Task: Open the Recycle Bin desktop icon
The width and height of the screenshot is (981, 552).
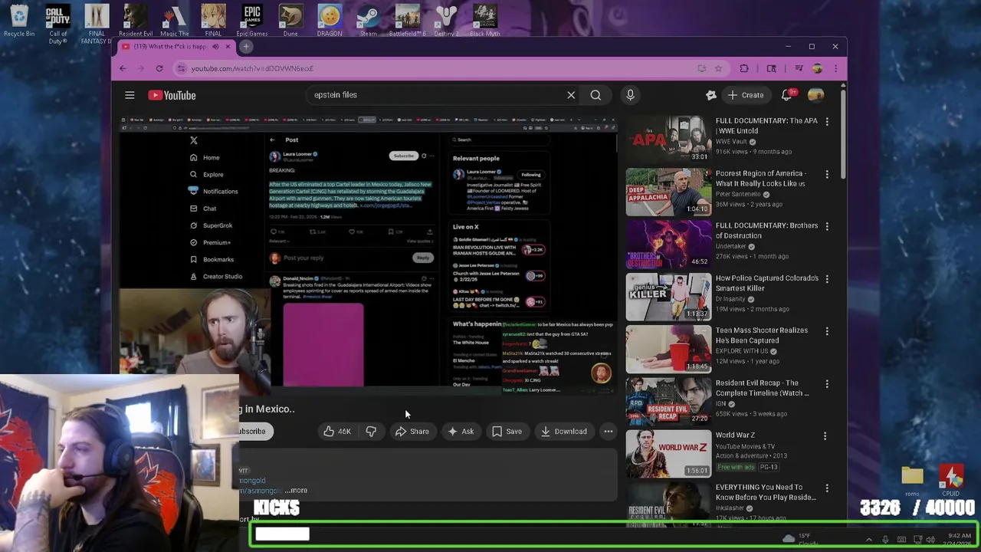Action: [x=19, y=20]
